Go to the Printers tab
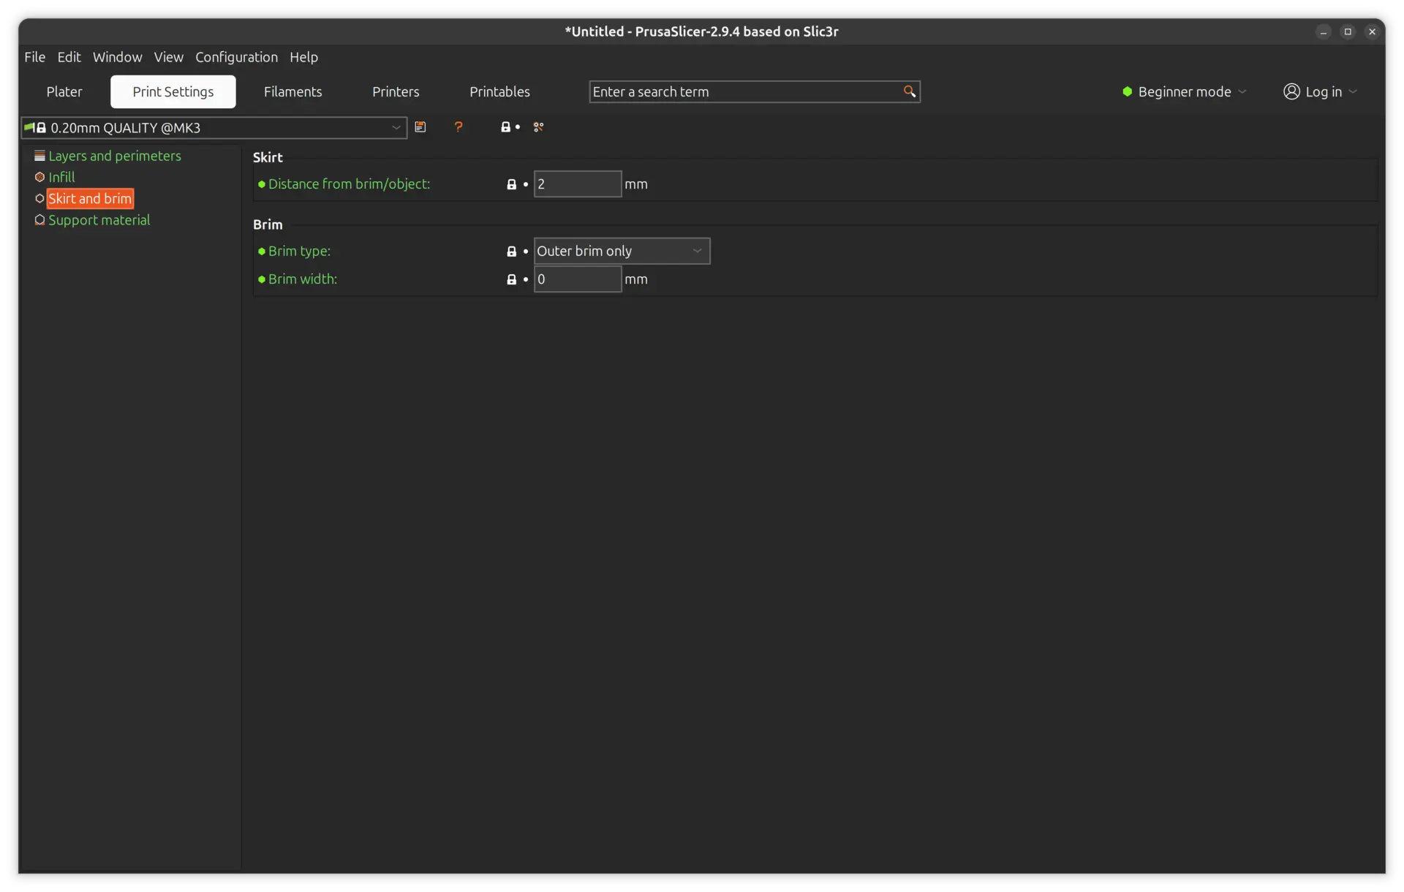The width and height of the screenshot is (1404, 892). pos(396,91)
